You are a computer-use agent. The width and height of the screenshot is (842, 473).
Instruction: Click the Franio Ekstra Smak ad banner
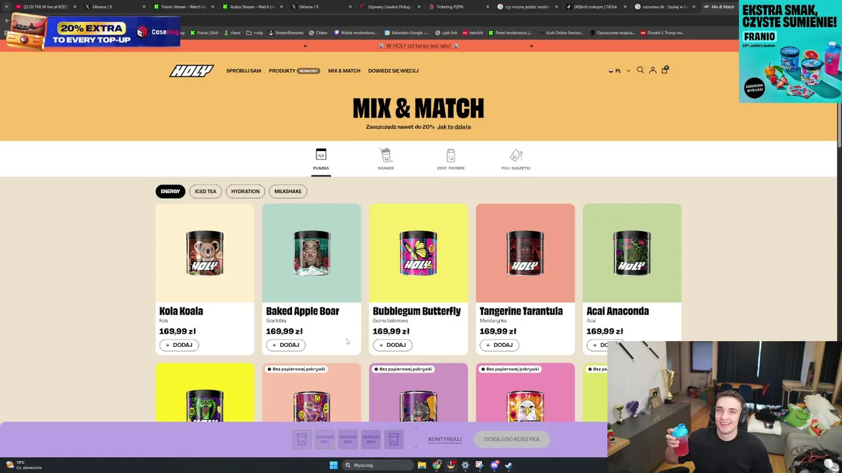790,52
